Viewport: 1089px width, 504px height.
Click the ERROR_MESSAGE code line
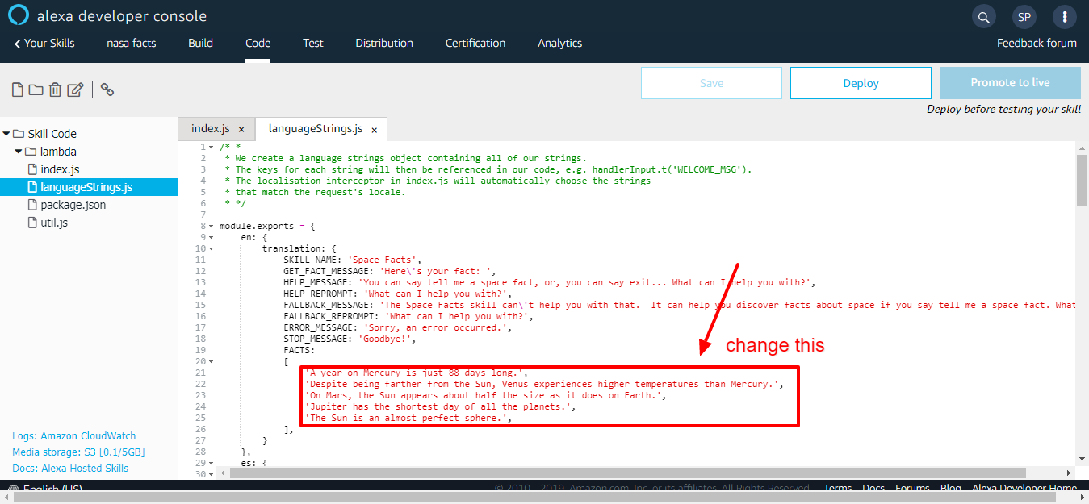397,328
